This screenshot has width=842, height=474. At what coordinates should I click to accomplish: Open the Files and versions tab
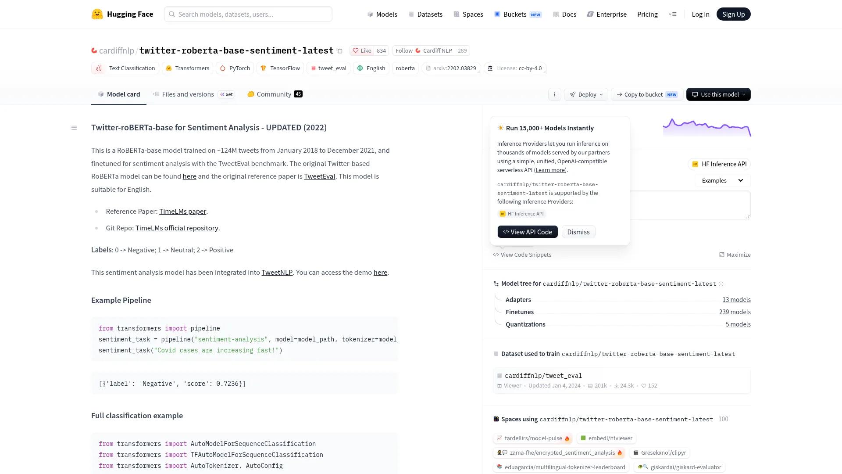(194, 94)
